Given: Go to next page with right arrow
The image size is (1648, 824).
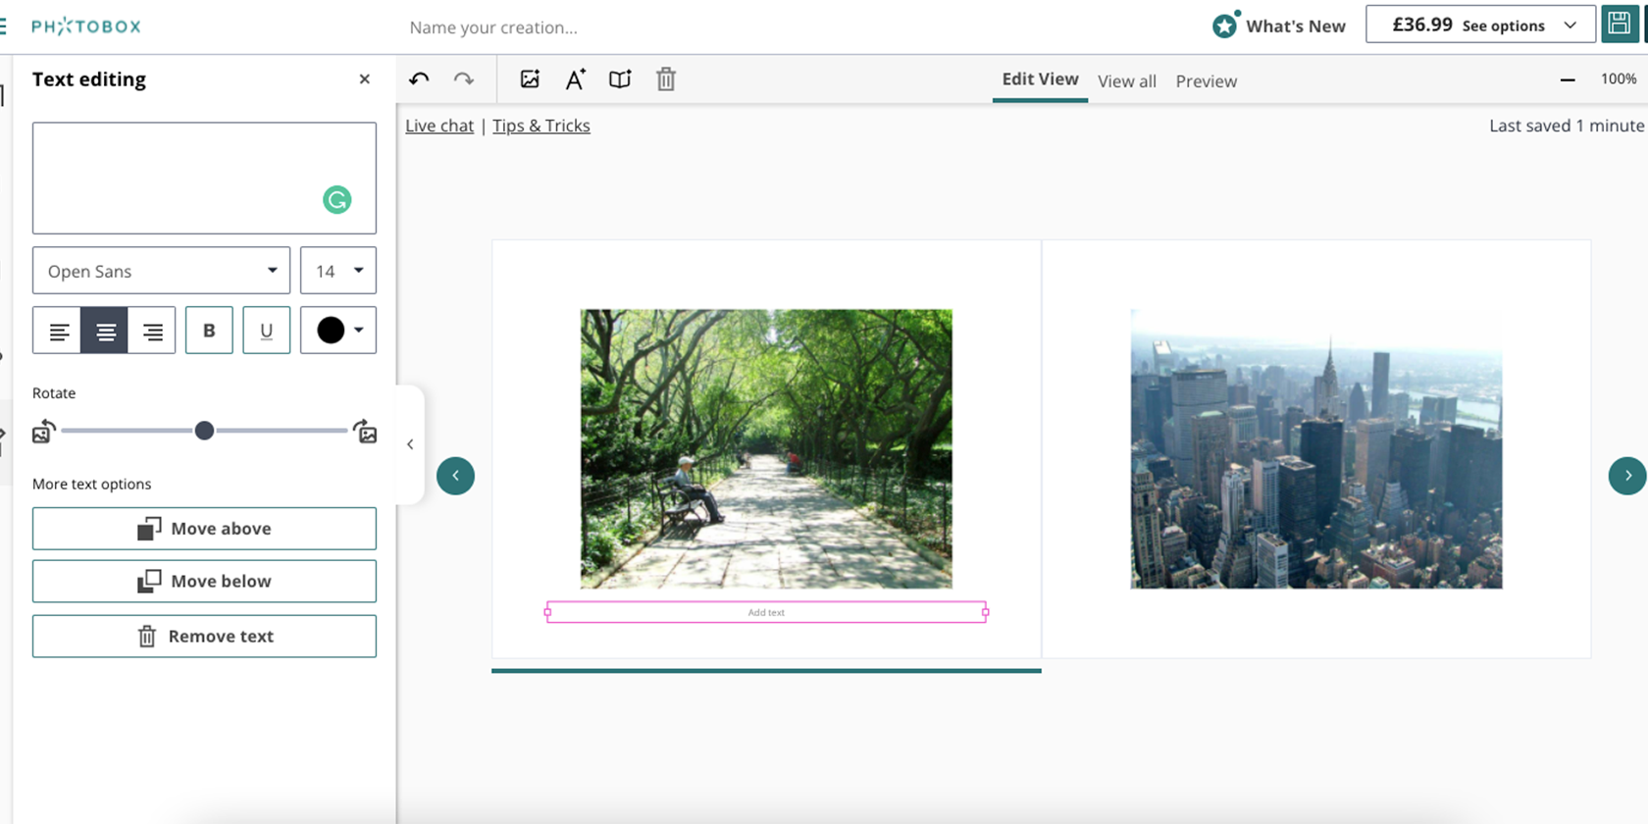Looking at the screenshot, I should point(1627,476).
